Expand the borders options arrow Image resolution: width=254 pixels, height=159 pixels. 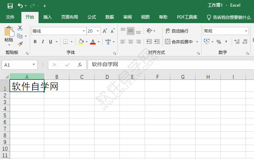[x=71, y=42]
